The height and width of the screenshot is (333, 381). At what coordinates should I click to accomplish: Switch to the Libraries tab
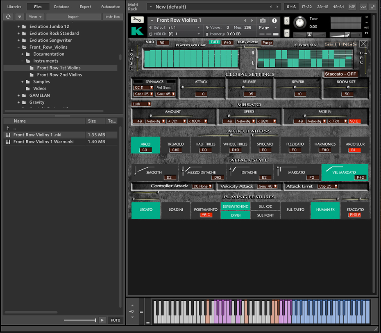click(14, 7)
